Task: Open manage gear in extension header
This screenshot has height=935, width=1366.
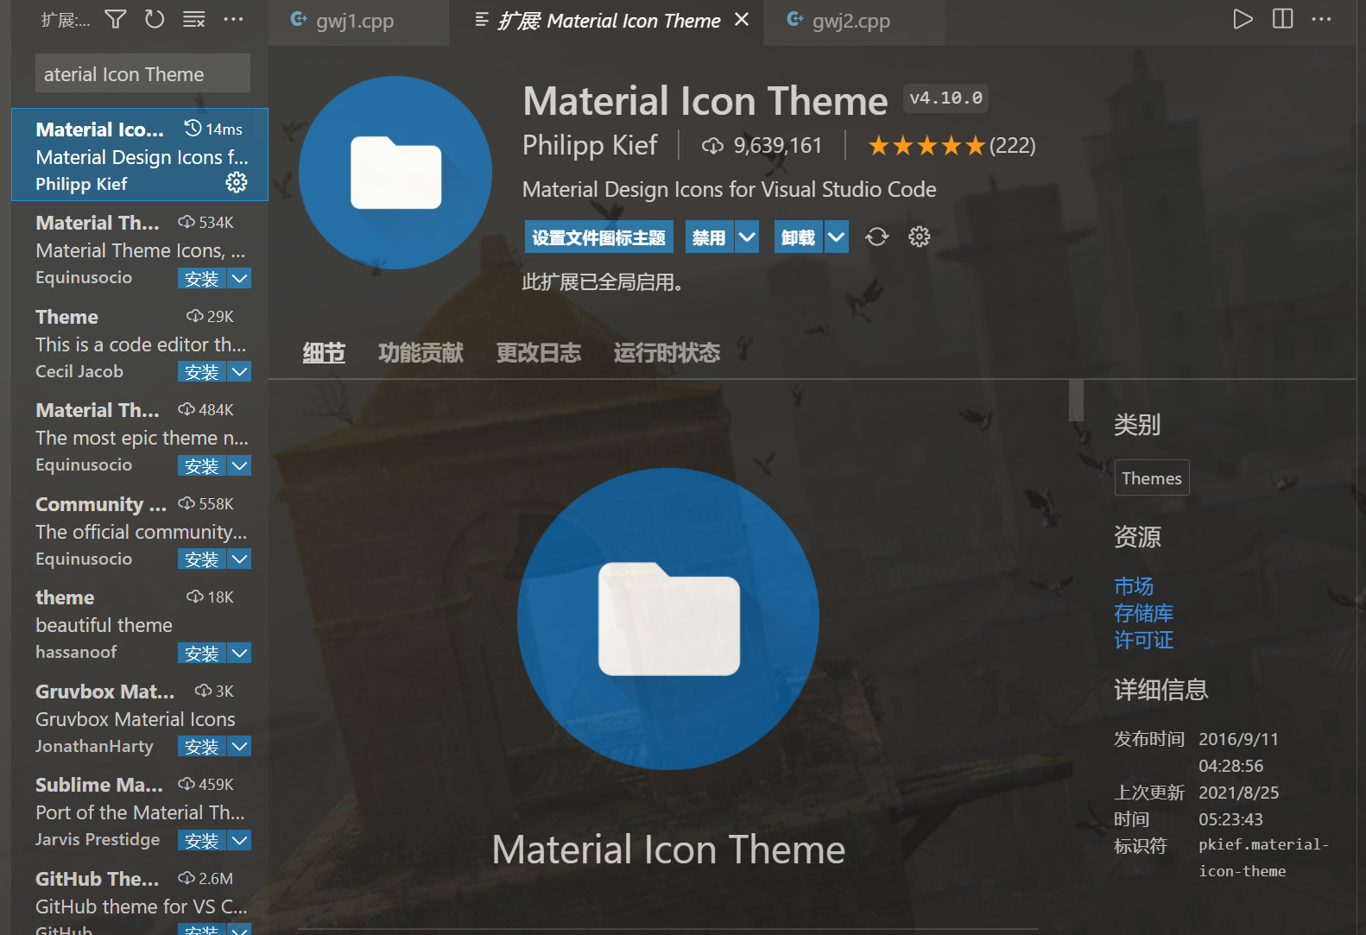Action: pyautogui.click(x=919, y=237)
